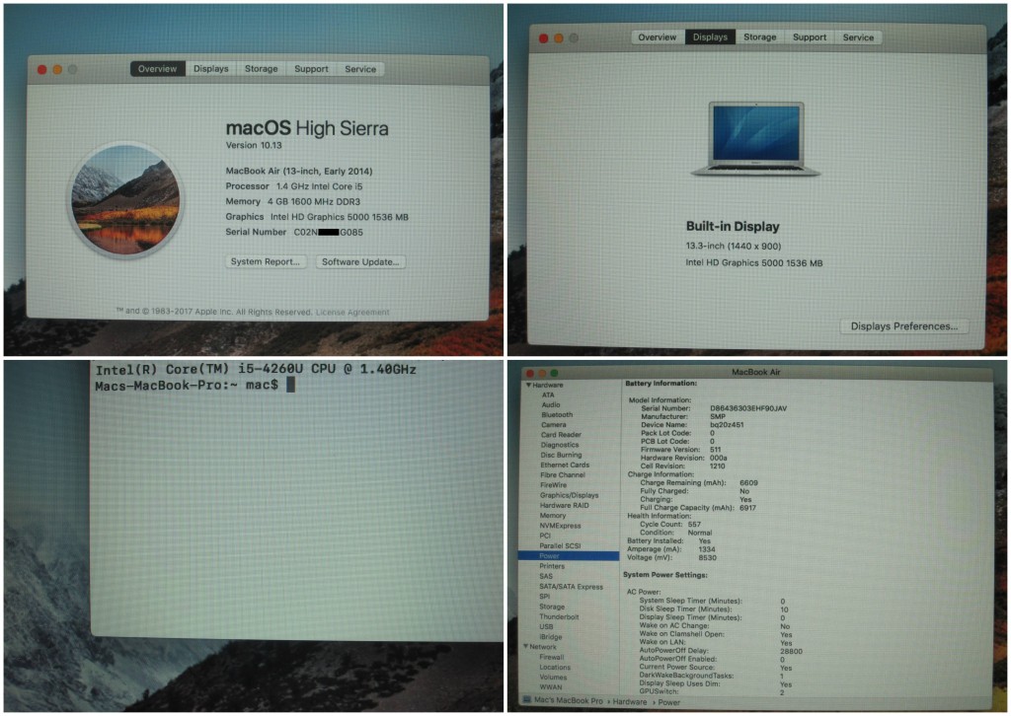The width and height of the screenshot is (1011, 716).
Task: Click the "Version 10.13" text
Action: [x=254, y=146]
